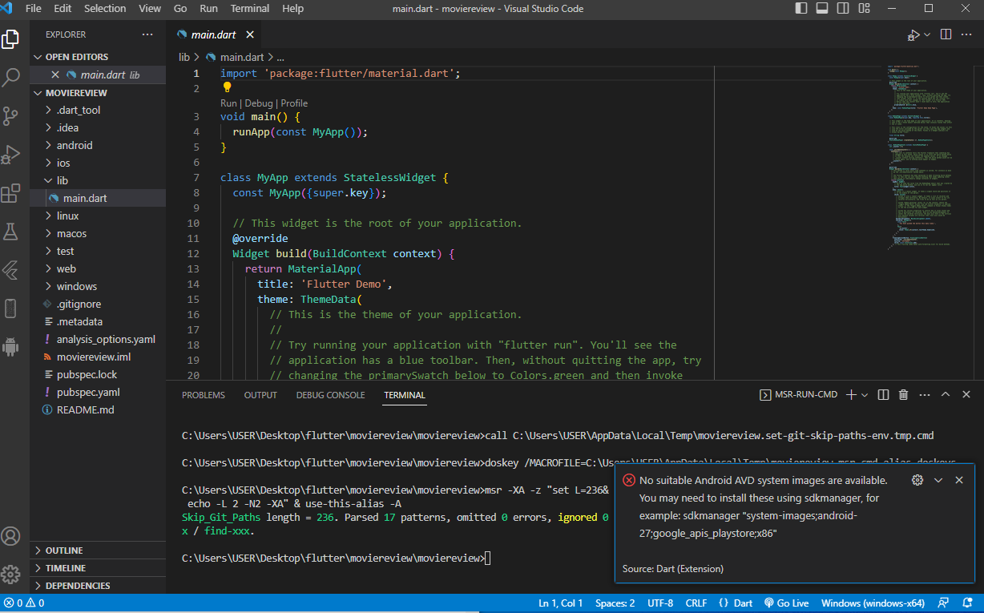The height and width of the screenshot is (613, 984).
Task: Open the Search view in activity bar
Action: (10, 77)
